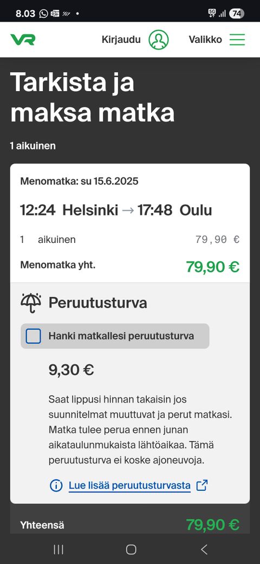Tap the external link icon after peruutusturvasta

[202, 485]
